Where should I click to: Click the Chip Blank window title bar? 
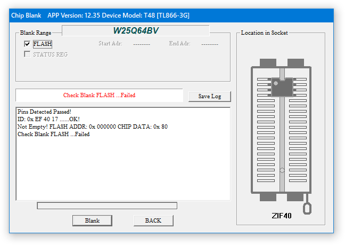[160, 14]
